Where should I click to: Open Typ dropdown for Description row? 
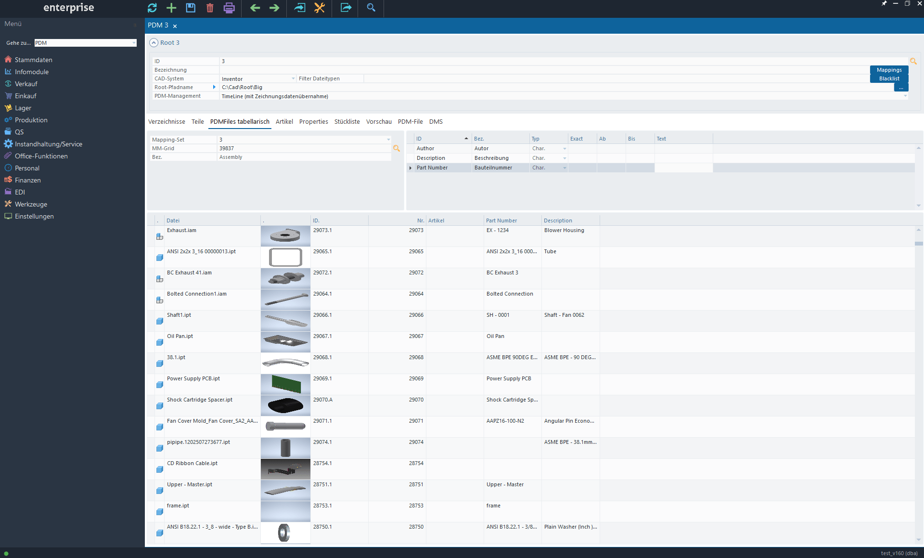(x=565, y=158)
